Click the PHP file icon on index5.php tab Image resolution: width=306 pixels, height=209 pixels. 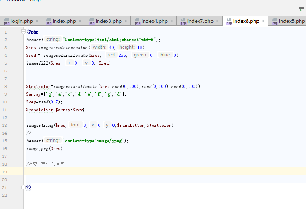[275, 21]
